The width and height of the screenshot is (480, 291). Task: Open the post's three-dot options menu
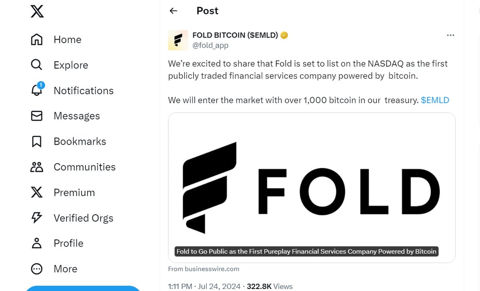(x=450, y=35)
